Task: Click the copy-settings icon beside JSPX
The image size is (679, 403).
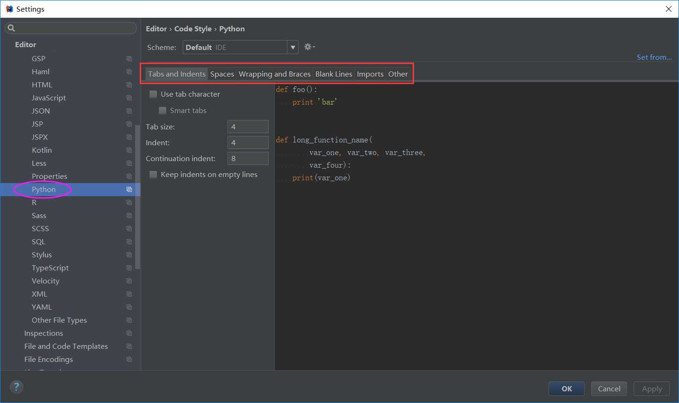Action: coord(129,137)
